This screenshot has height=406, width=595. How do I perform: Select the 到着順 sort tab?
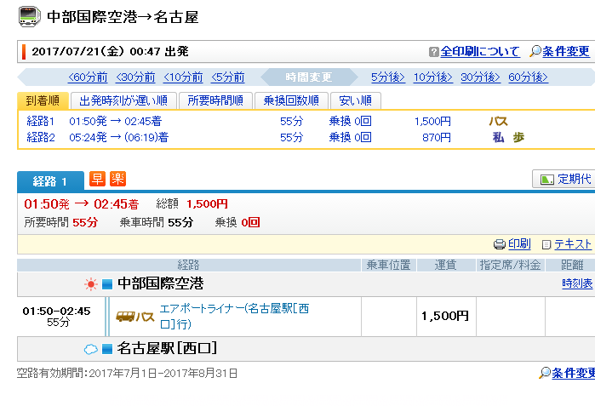tap(43, 100)
